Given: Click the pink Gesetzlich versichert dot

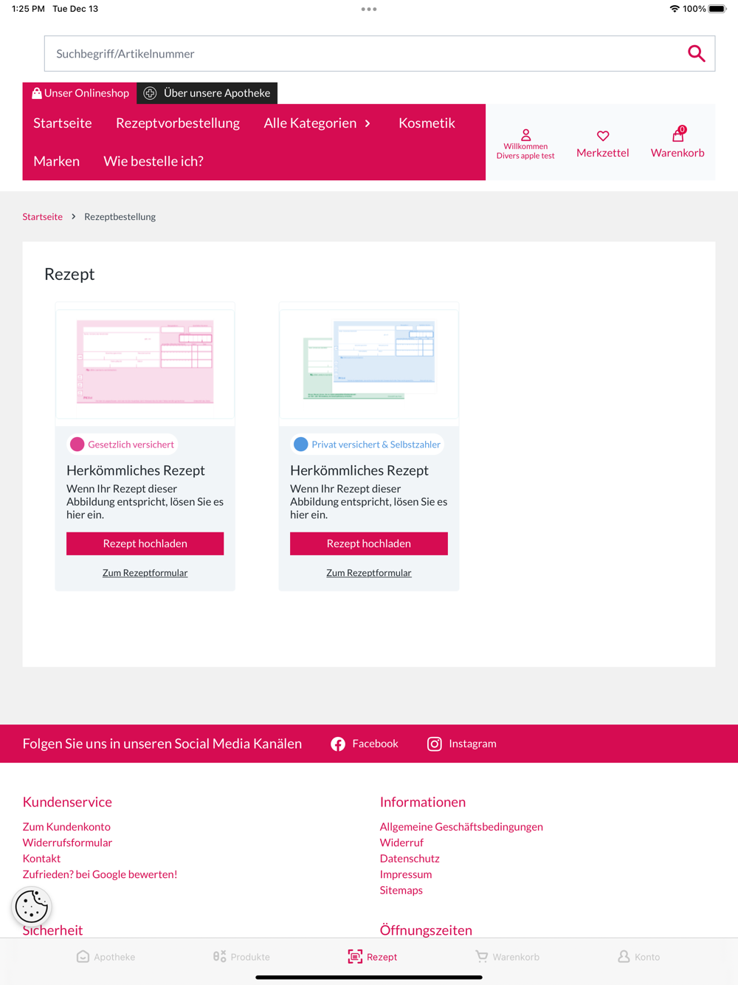Looking at the screenshot, I should [77, 445].
